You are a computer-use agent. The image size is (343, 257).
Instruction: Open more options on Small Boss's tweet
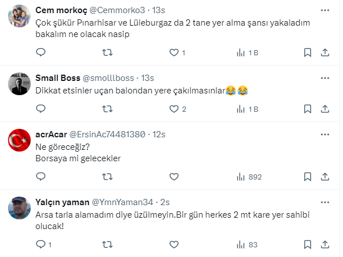click(324, 78)
